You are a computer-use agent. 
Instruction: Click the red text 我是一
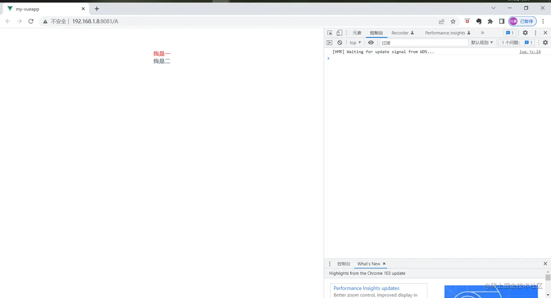point(162,54)
